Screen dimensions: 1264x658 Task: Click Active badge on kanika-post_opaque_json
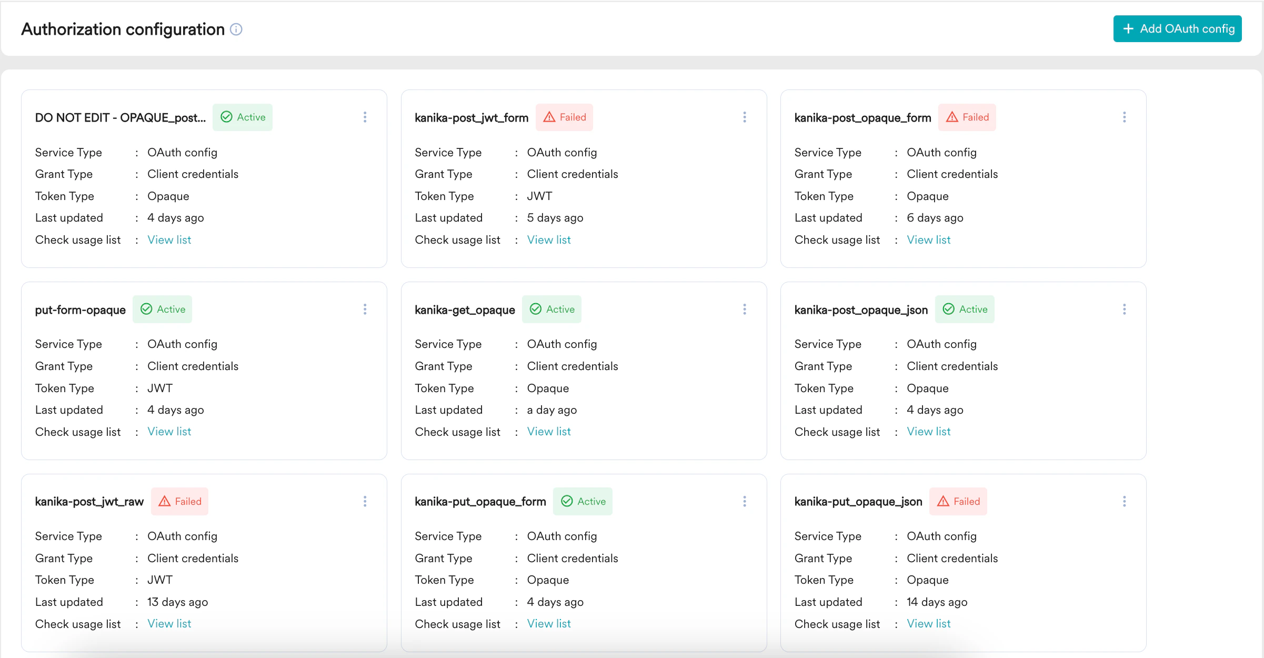[965, 309]
